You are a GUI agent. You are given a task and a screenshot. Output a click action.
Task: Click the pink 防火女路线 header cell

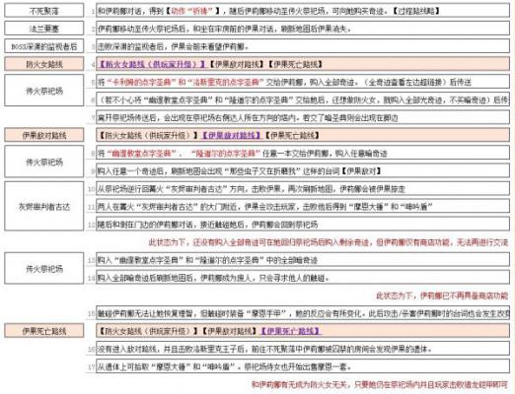(44, 64)
